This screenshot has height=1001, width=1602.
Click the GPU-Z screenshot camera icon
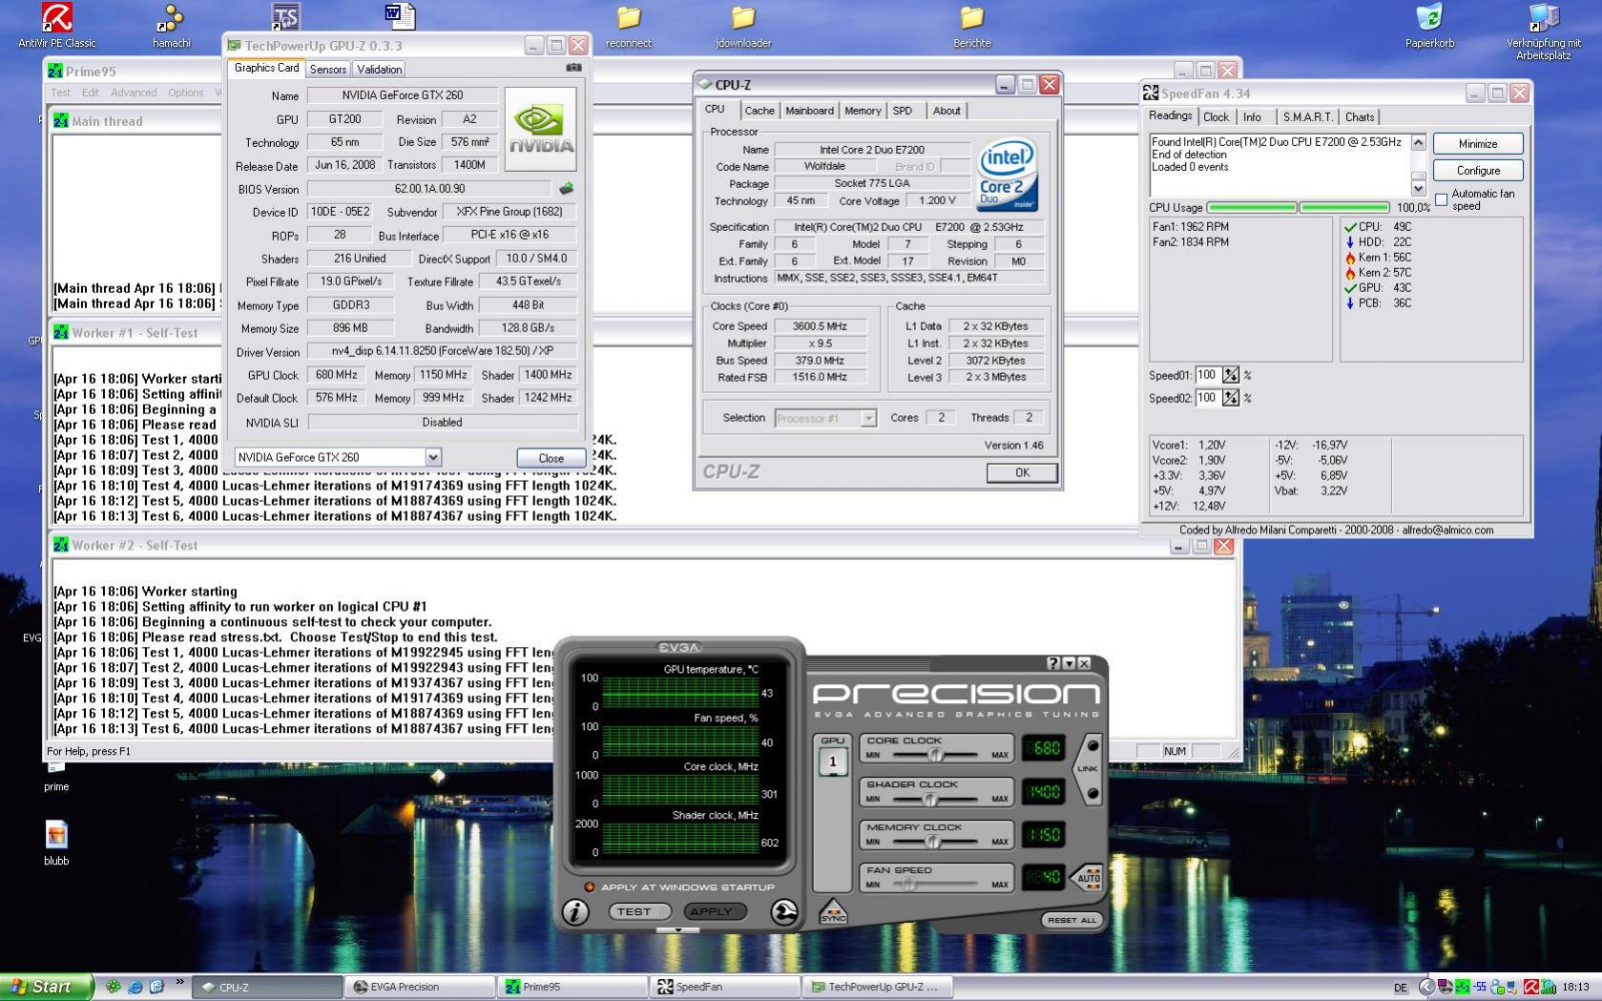pos(573,68)
